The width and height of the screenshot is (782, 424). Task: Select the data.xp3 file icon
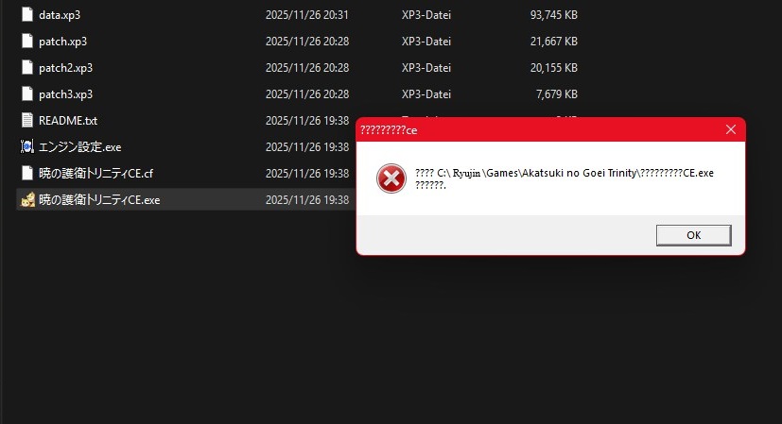point(26,15)
